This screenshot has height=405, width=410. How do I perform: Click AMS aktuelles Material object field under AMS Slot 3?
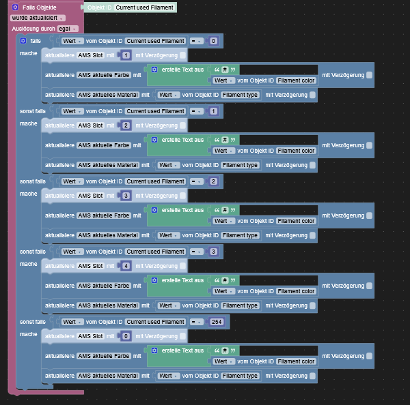pos(108,235)
